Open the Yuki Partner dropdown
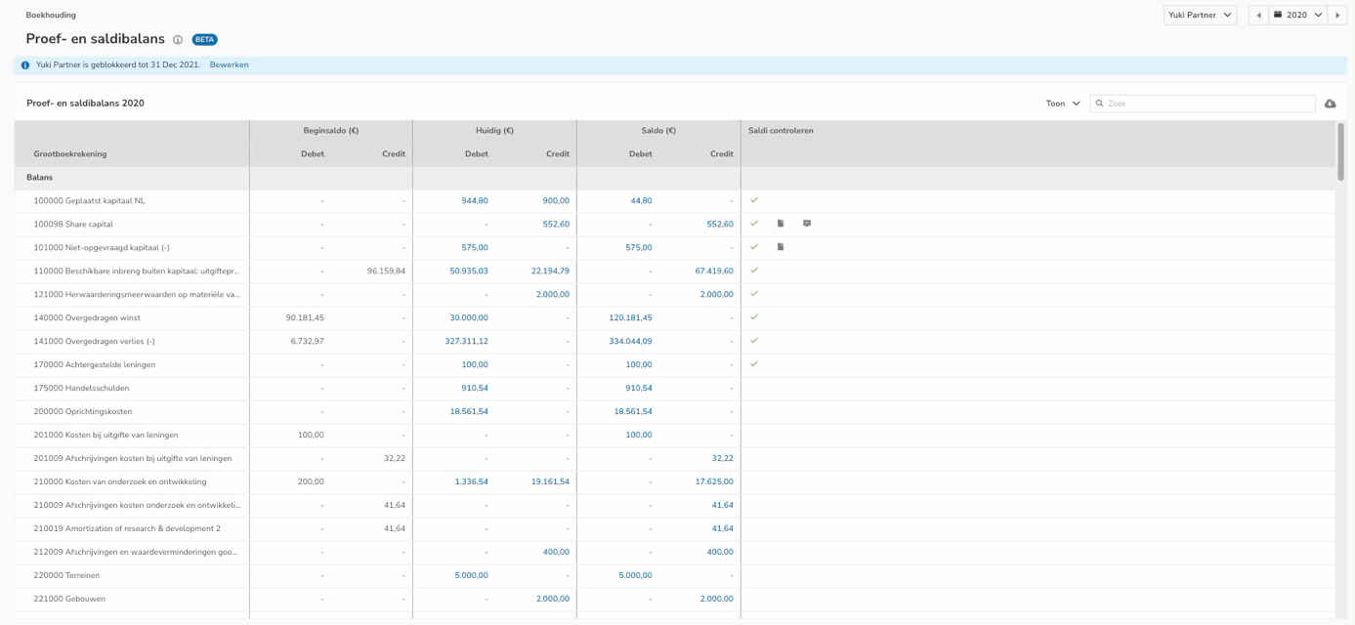Viewport: 1355px width, 625px height. pyautogui.click(x=1200, y=15)
